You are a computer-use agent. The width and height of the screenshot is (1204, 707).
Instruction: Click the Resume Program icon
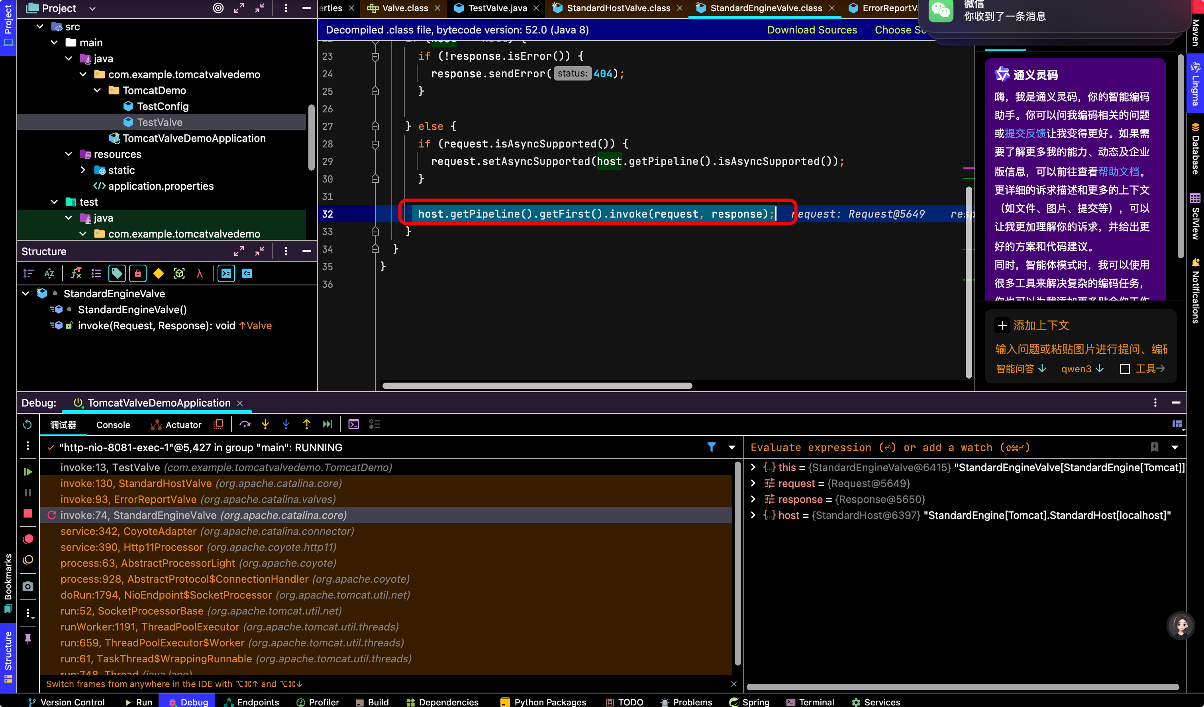point(28,472)
